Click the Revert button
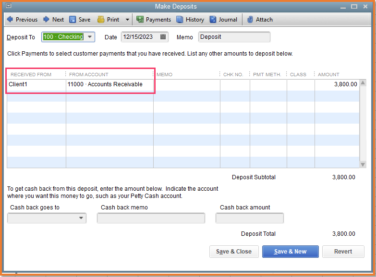The width and height of the screenshot is (376, 277). (343, 252)
